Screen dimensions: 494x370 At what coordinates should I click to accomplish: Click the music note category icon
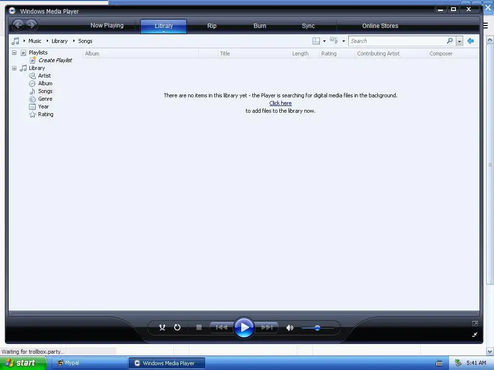point(15,41)
